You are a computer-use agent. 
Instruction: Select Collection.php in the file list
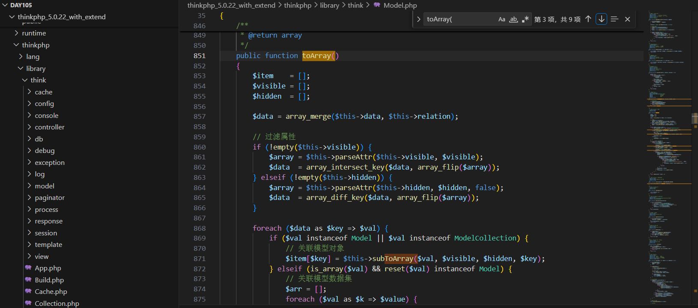pyautogui.click(x=57, y=303)
